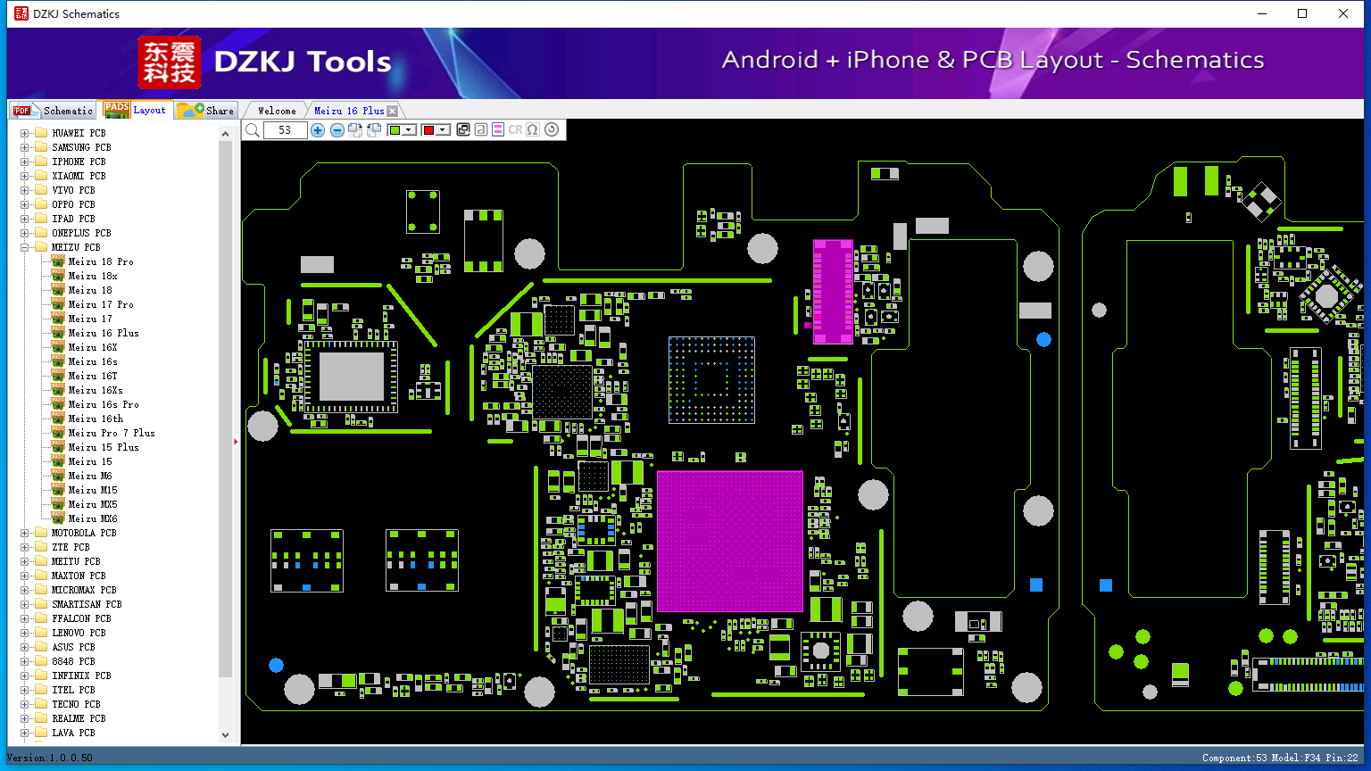Toggle the omega resistance icon
Viewport: 1371px width, 771px height.
point(533,130)
